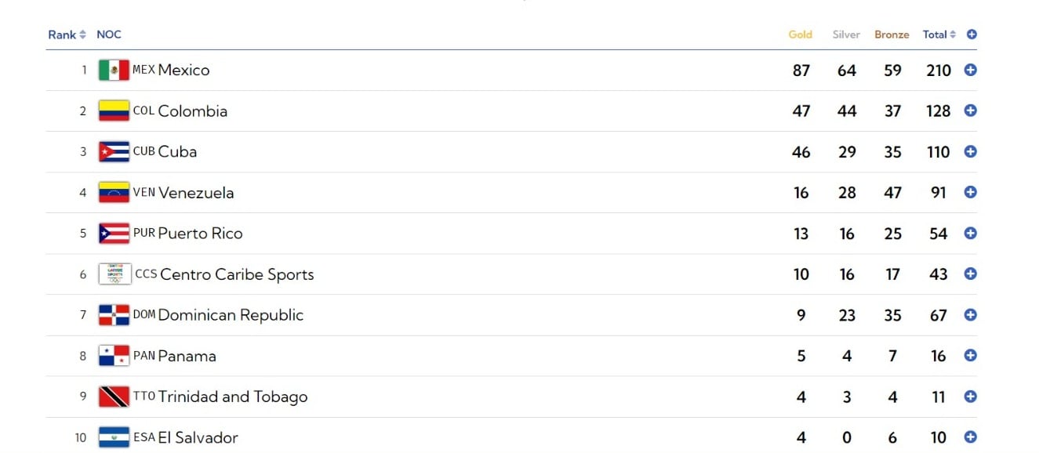Click the Puerto Rico flag icon
Viewport: 1039px width, 453px height.
point(114,234)
